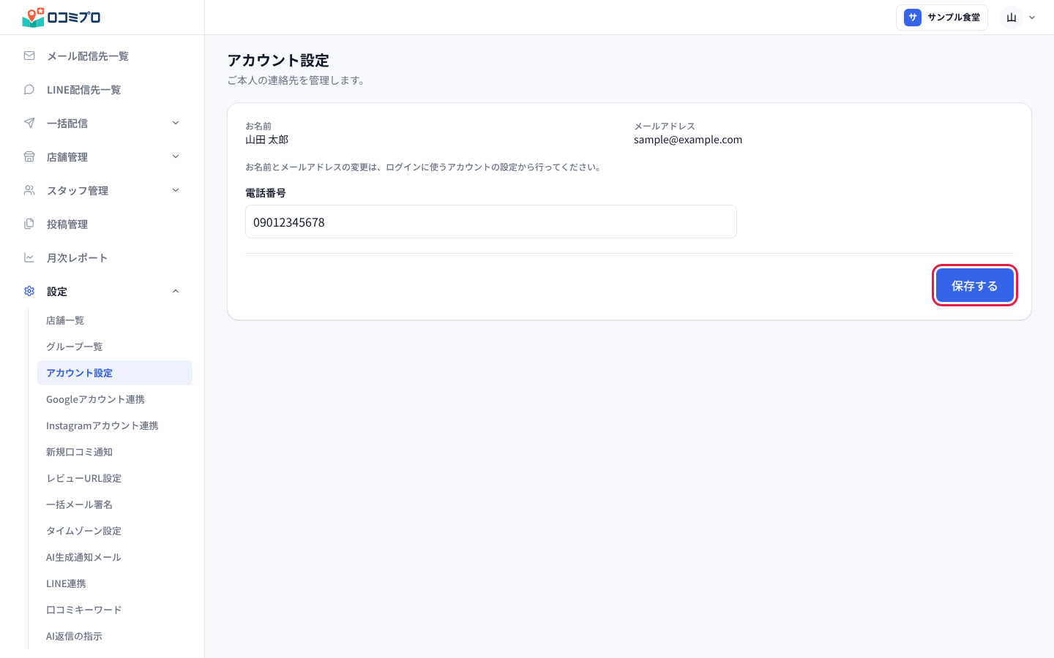This screenshot has height=658, width=1054.
Task: Open the サンプル食堂 store switcher
Action: [x=942, y=18]
